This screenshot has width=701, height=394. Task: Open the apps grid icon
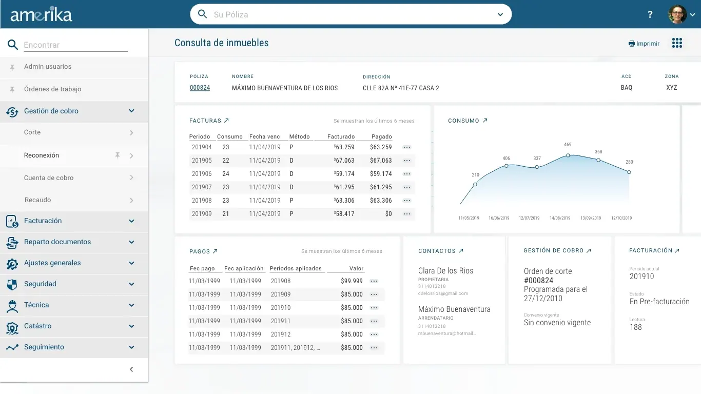pyautogui.click(x=677, y=43)
